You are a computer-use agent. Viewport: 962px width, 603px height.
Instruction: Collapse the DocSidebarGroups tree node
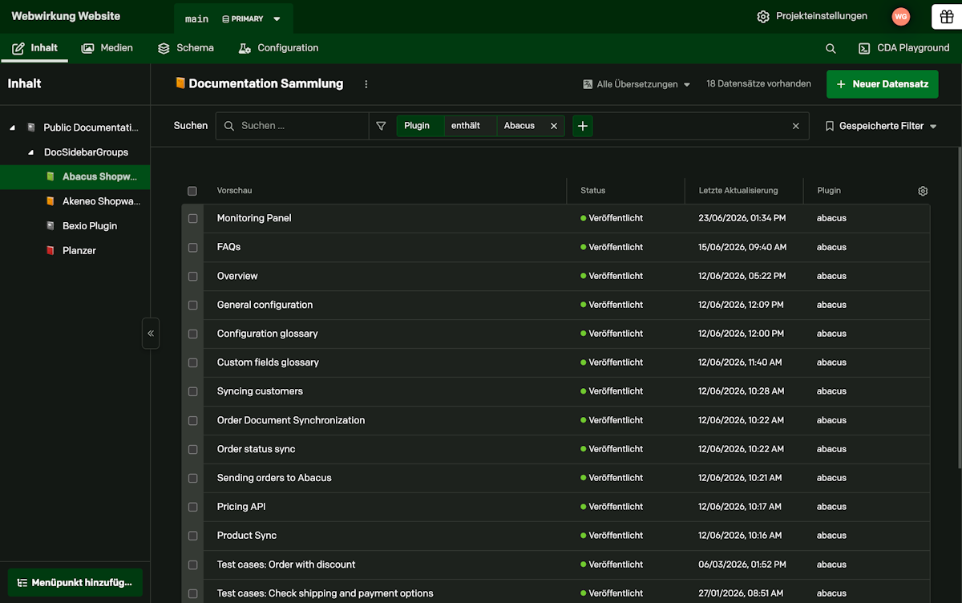(x=30, y=152)
